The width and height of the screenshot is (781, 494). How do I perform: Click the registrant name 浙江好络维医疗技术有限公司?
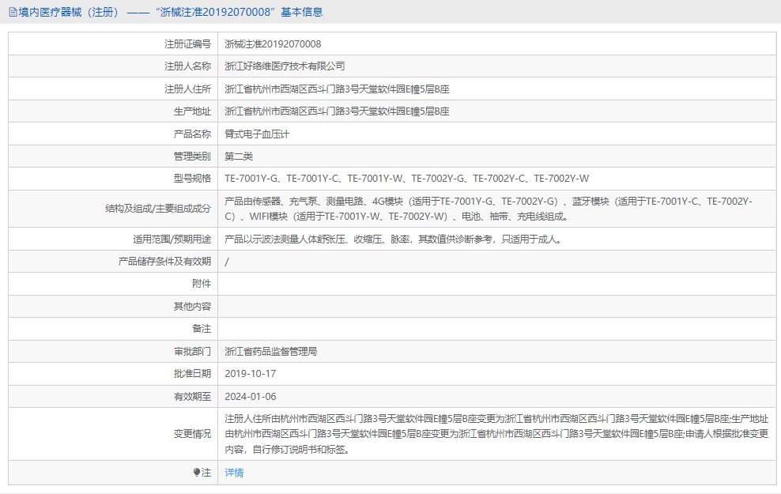click(x=285, y=66)
